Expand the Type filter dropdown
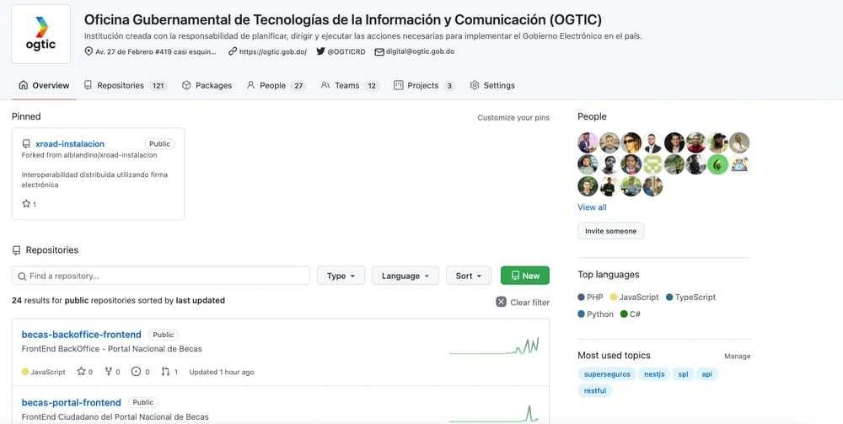 [x=341, y=276]
